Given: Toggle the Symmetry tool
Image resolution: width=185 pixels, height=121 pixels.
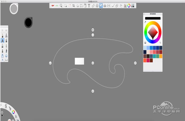Looking at the screenshot, I should pos(109,6).
